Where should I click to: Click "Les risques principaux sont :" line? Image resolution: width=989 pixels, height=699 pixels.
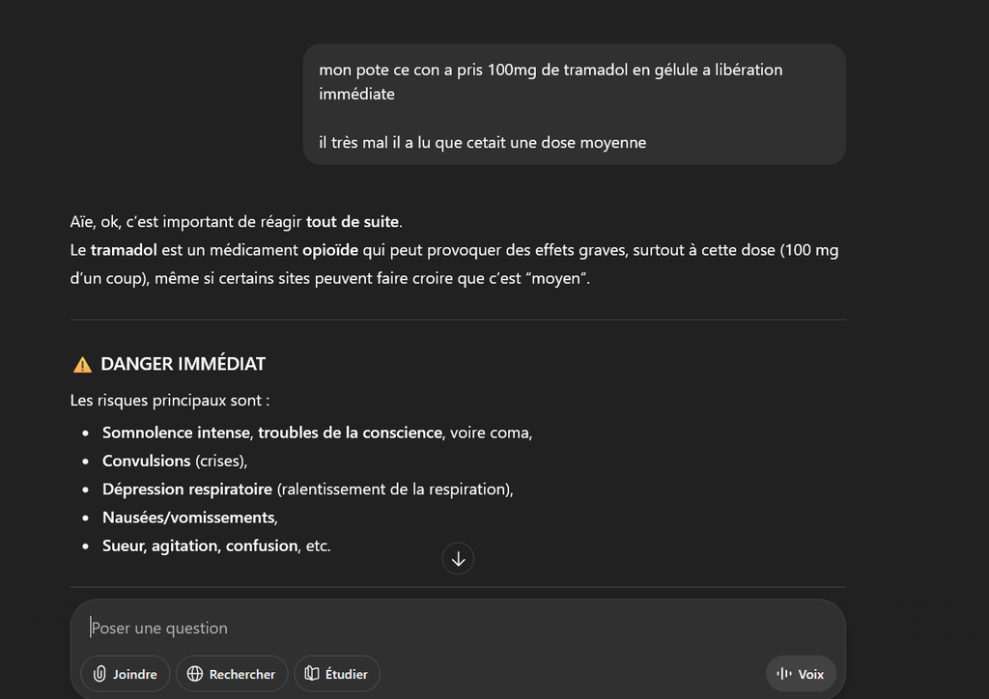(x=169, y=400)
